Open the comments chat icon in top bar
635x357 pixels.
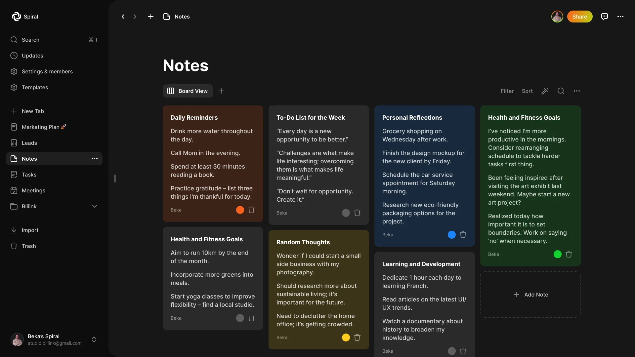click(x=605, y=17)
